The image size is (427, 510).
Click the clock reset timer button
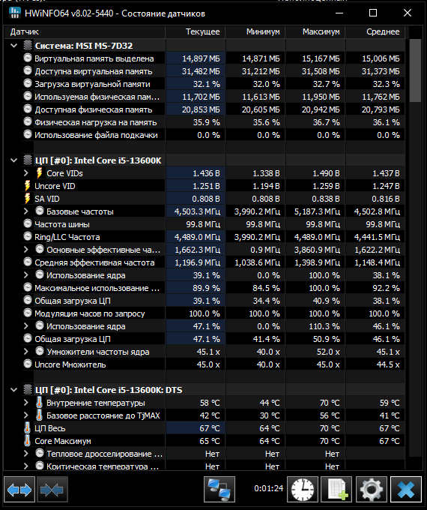coord(303,490)
